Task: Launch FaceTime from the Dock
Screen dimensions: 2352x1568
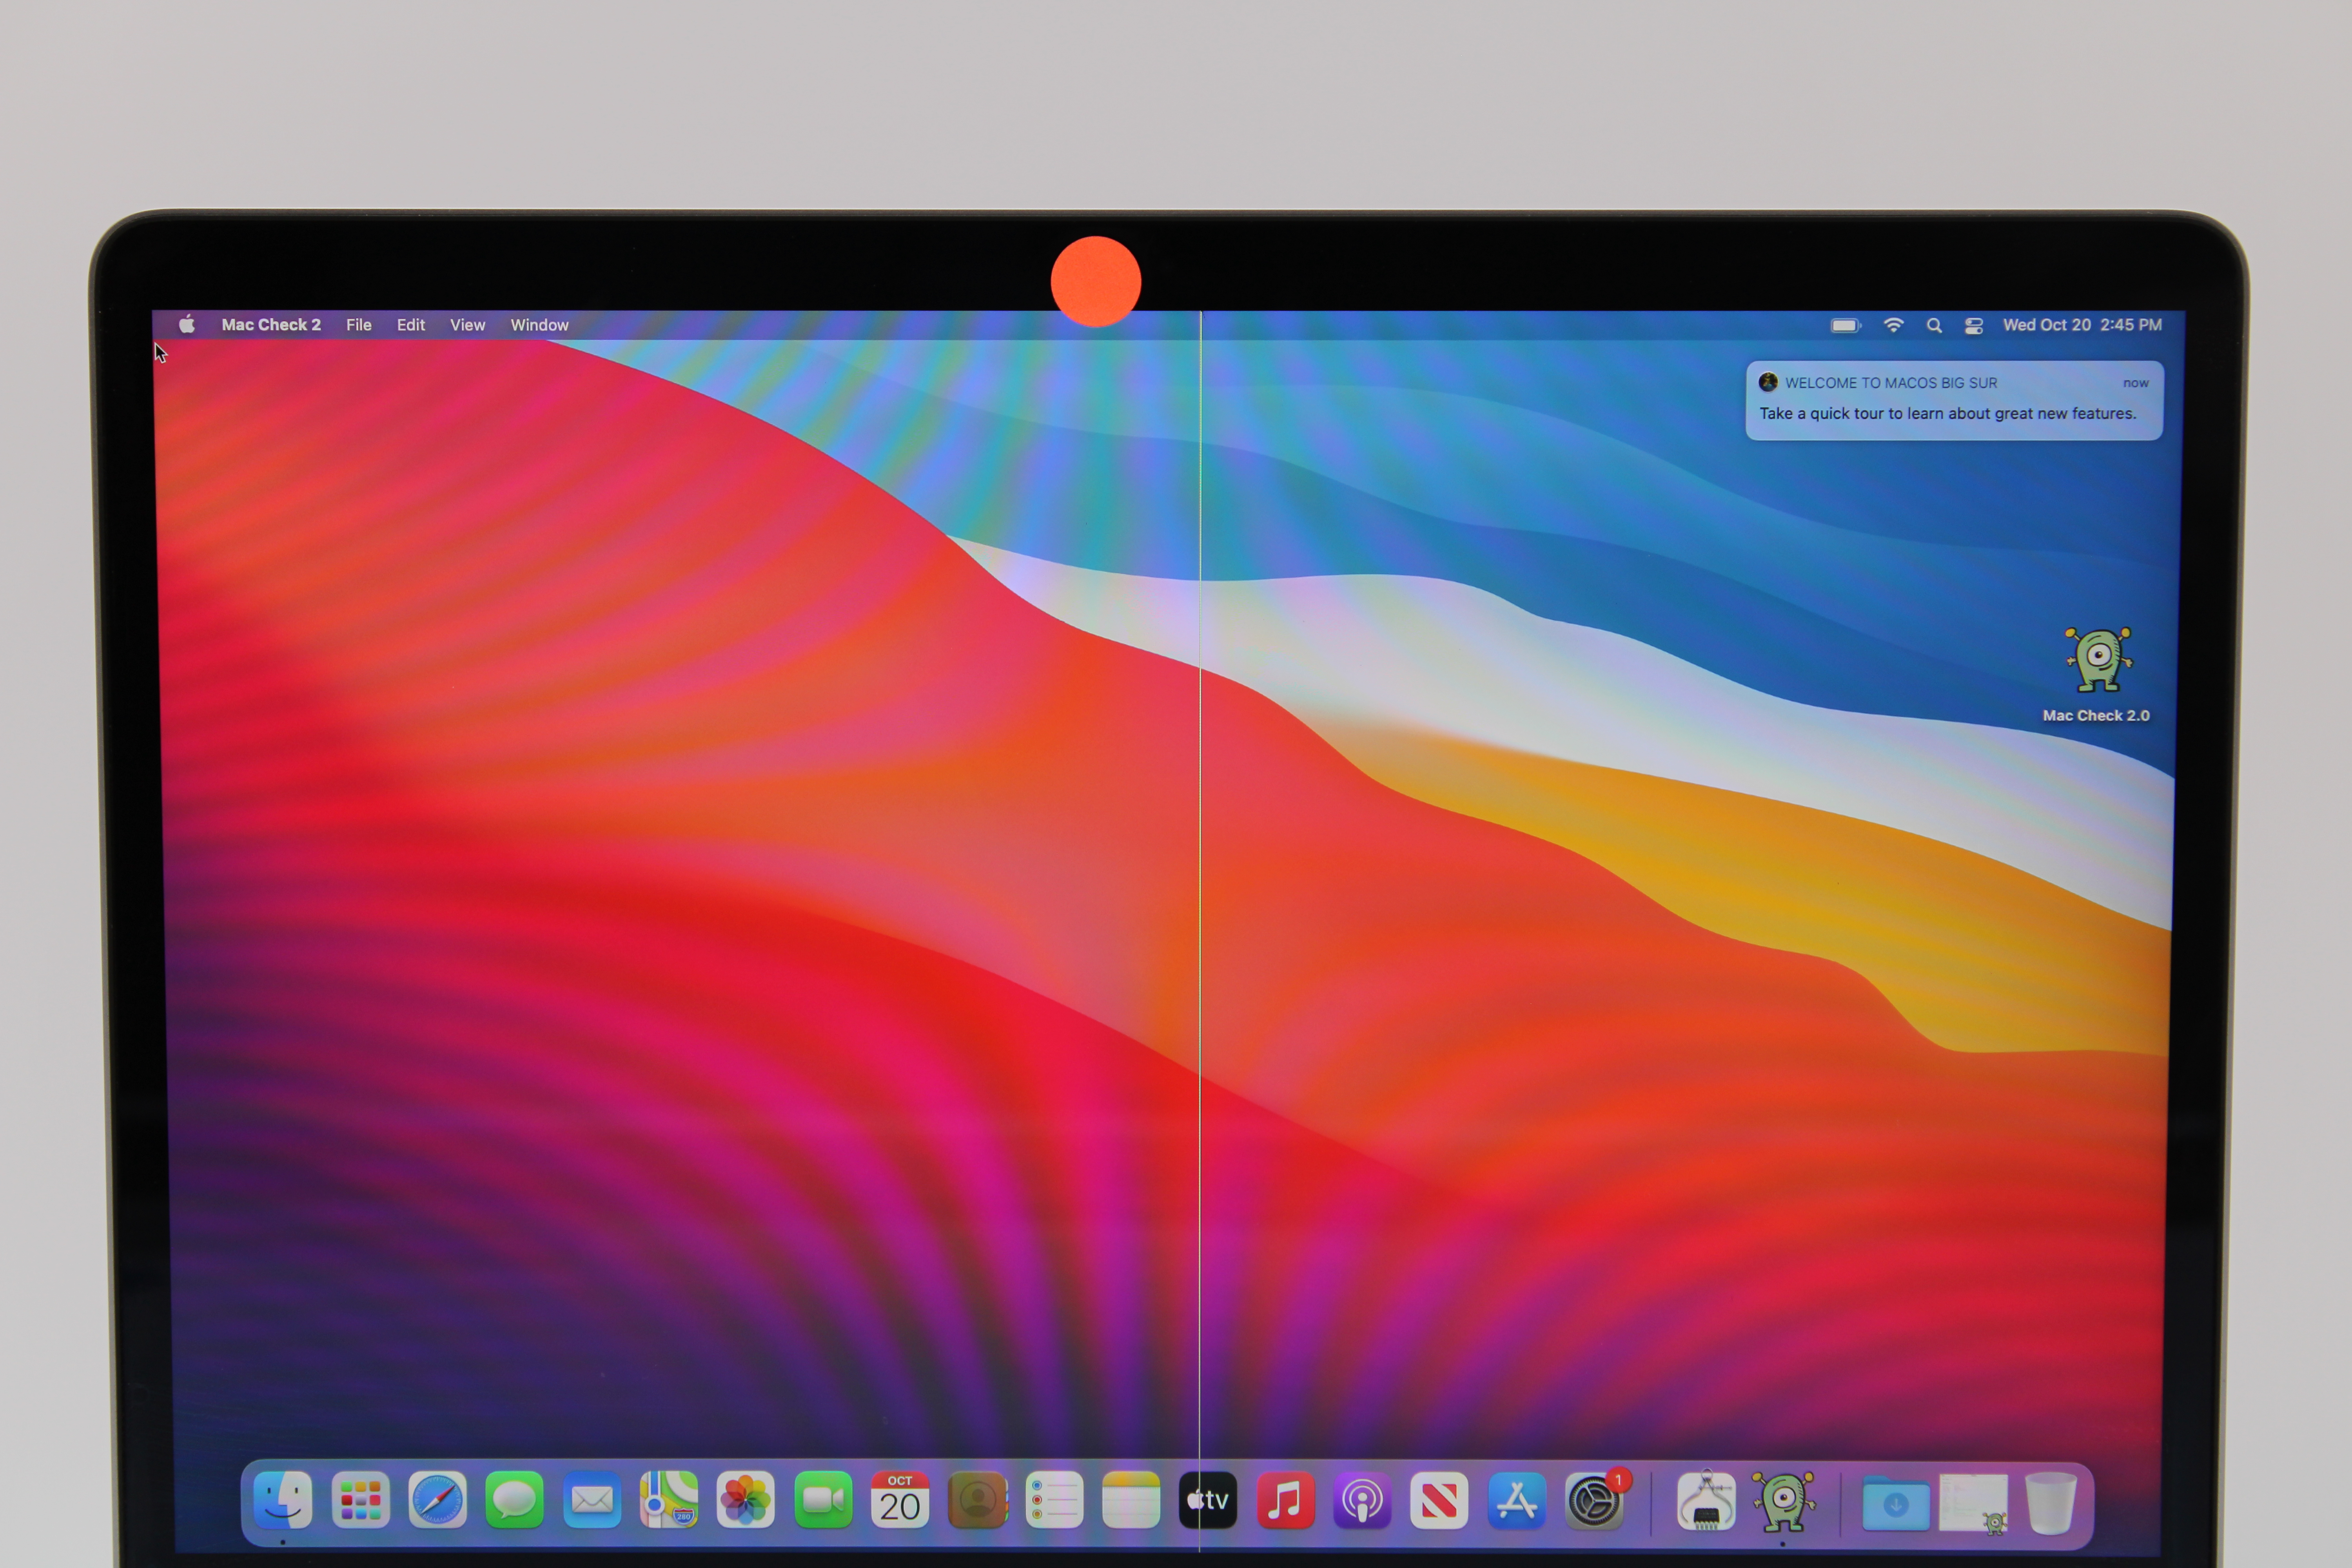Action: pyautogui.click(x=823, y=1500)
